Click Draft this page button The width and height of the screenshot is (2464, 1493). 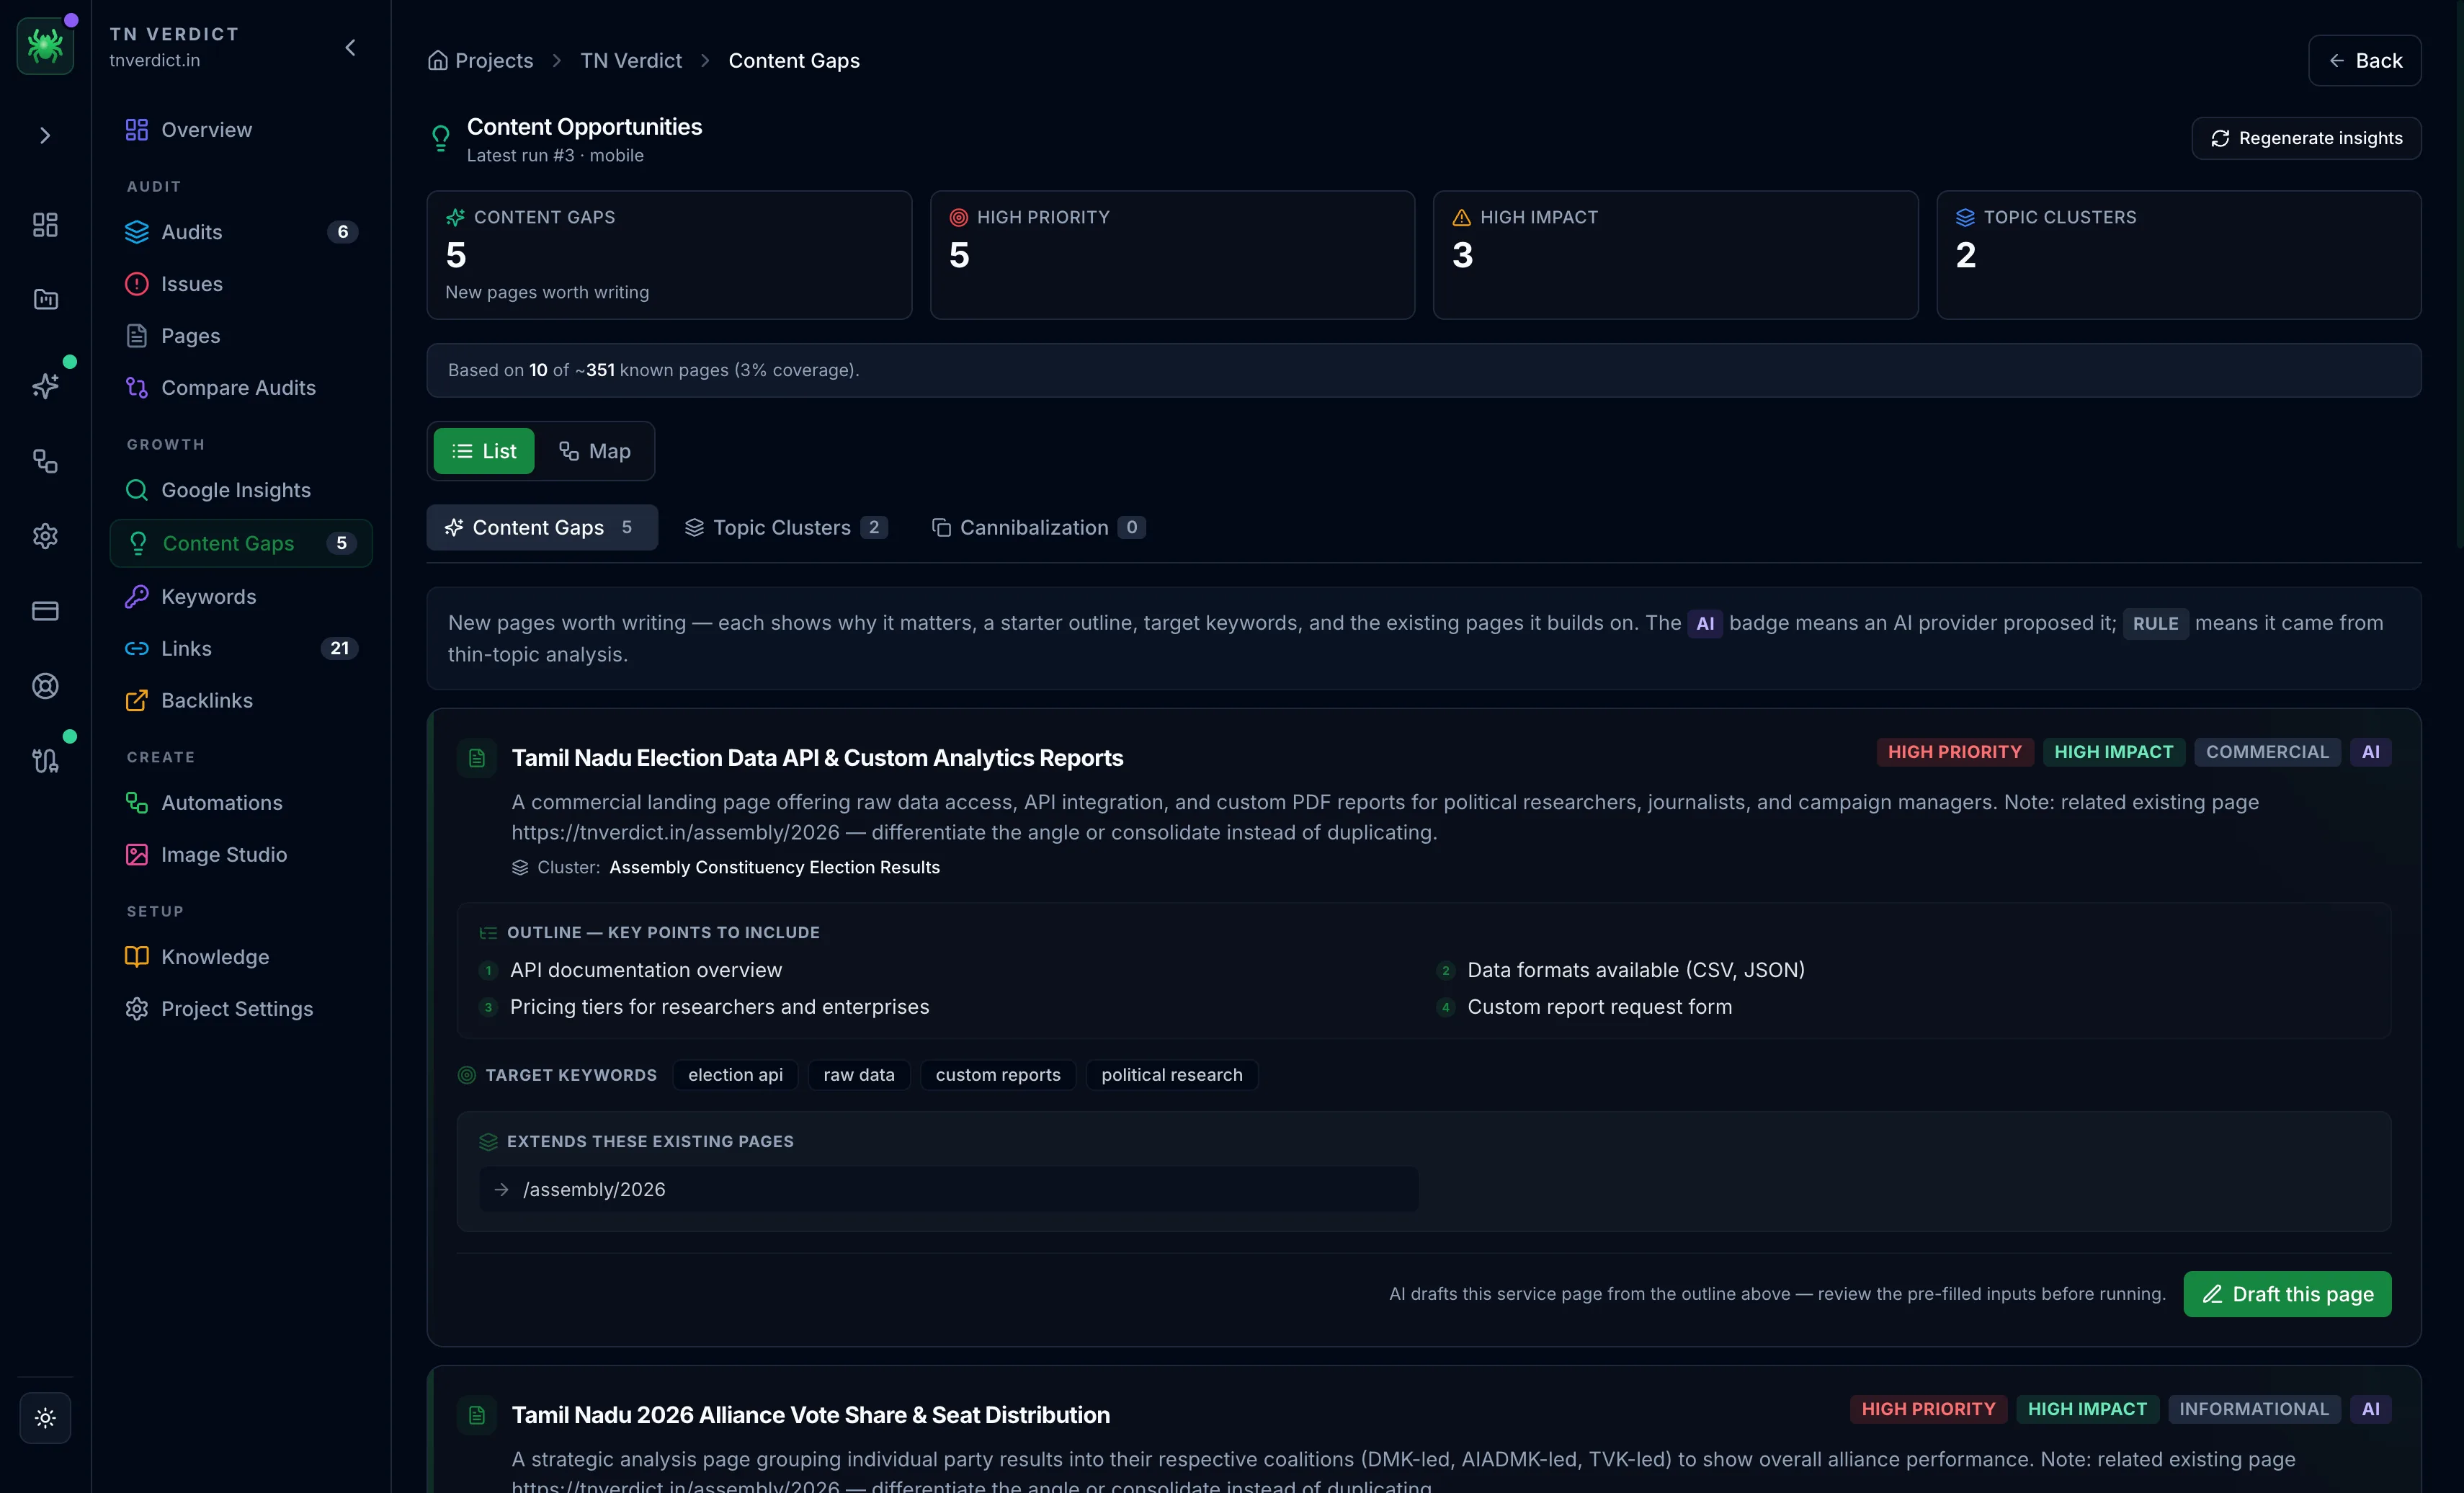tap(2287, 1294)
